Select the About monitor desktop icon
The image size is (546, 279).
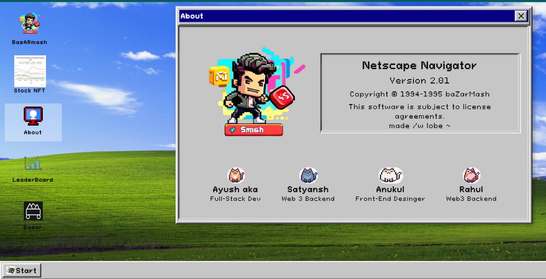tap(33, 116)
